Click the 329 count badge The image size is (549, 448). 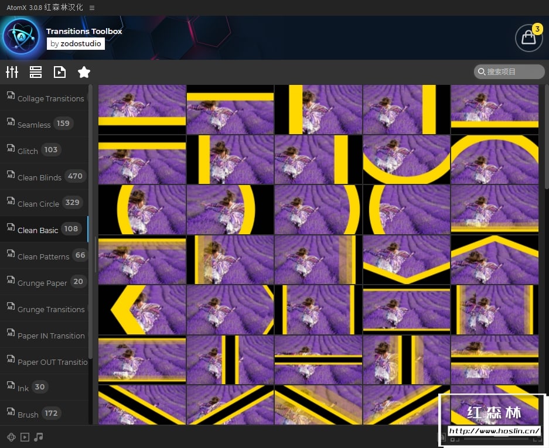point(72,202)
